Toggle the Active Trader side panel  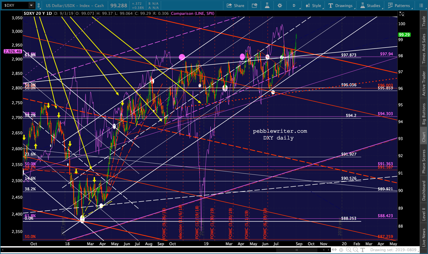pyautogui.click(x=424, y=83)
